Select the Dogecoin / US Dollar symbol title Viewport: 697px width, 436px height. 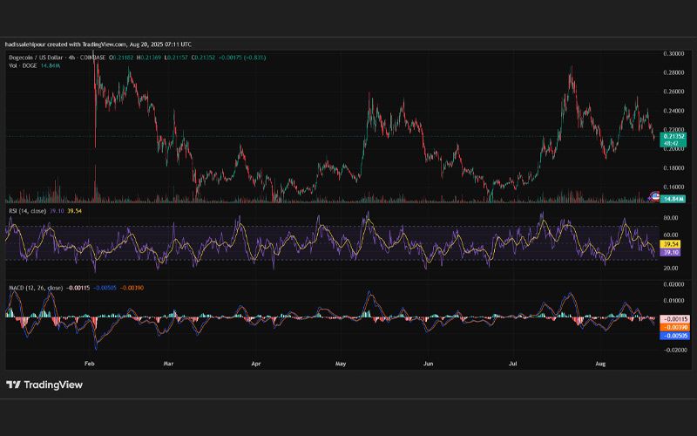37,58
